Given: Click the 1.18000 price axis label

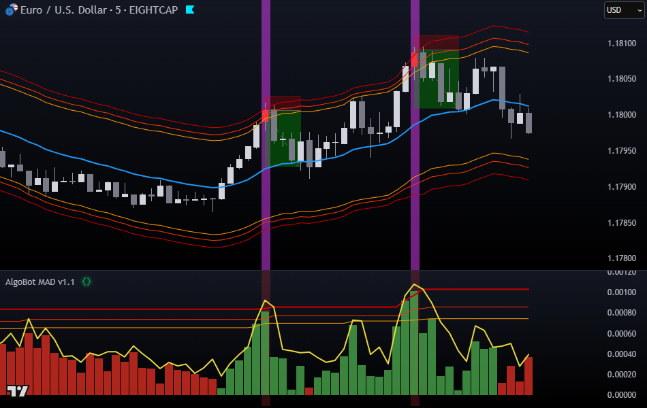Looking at the screenshot, I should click(x=622, y=114).
